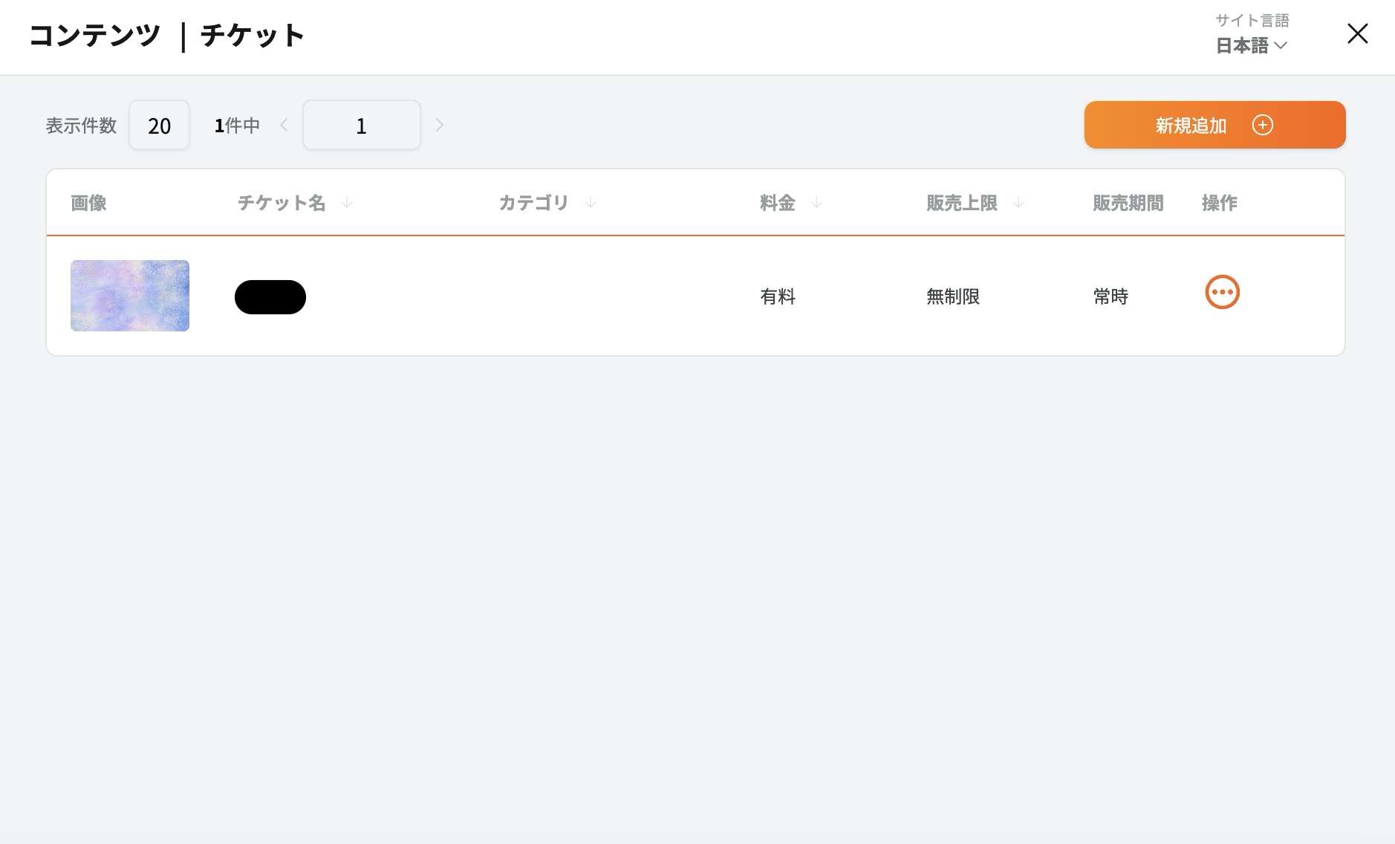Click the page number input field
1395x844 pixels.
click(361, 125)
